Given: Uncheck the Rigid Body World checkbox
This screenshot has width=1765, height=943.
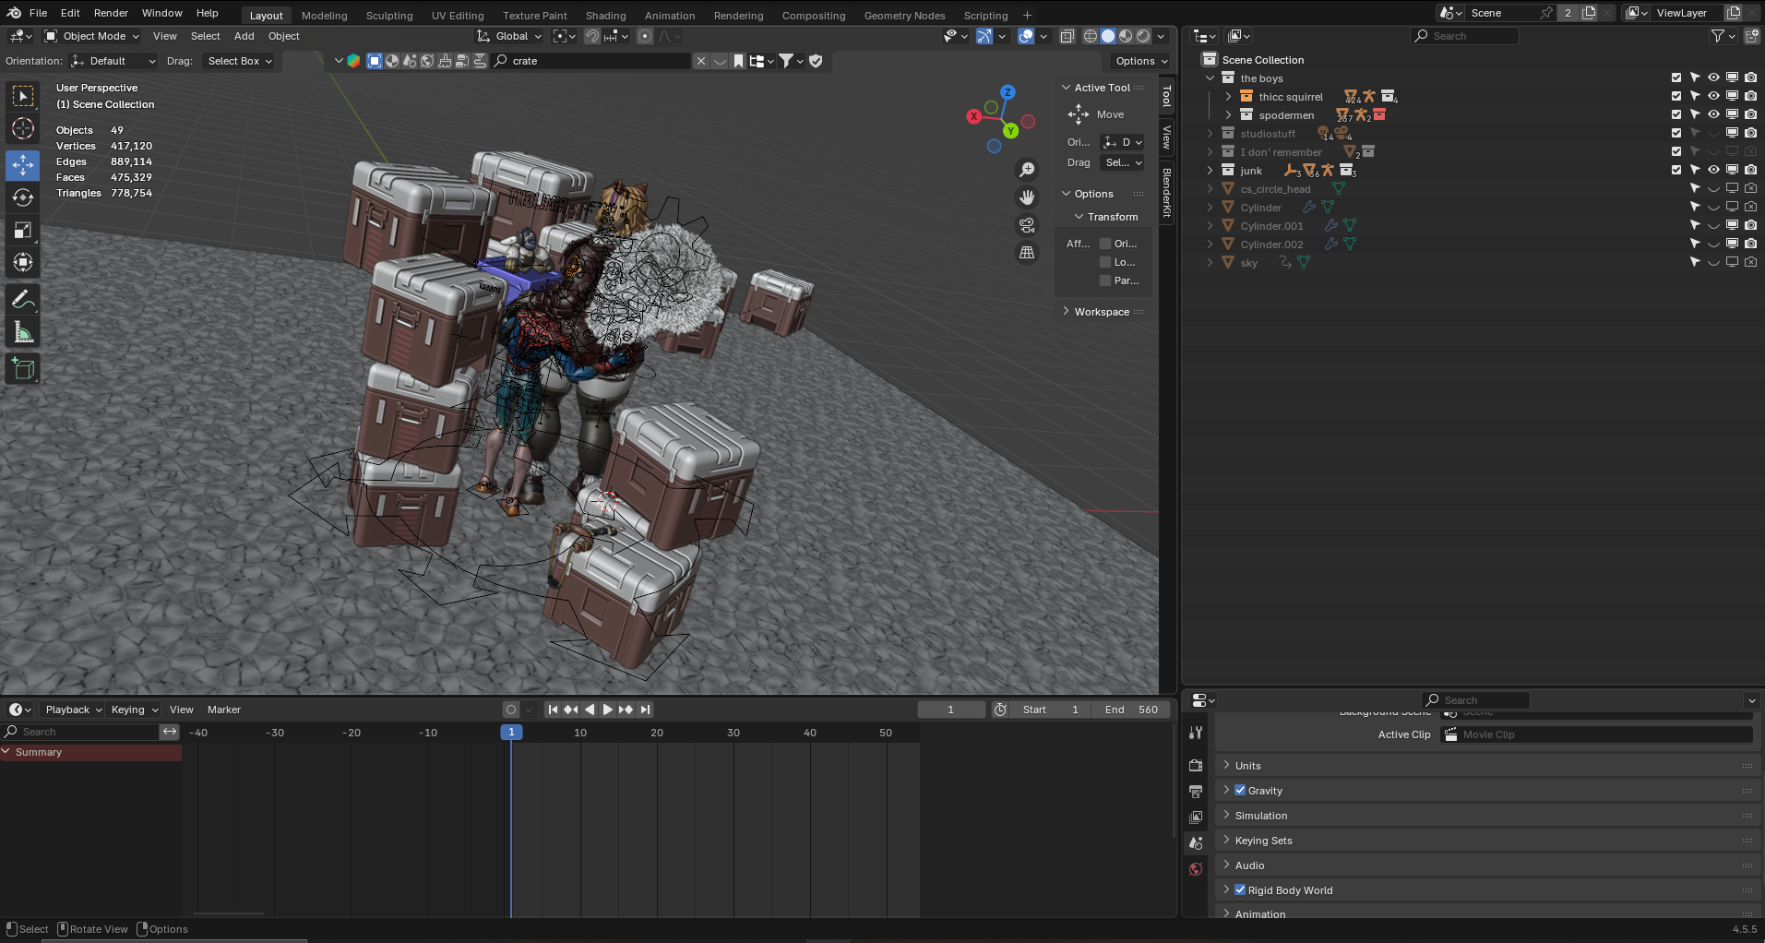Looking at the screenshot, I should (x=1240, y=889).
